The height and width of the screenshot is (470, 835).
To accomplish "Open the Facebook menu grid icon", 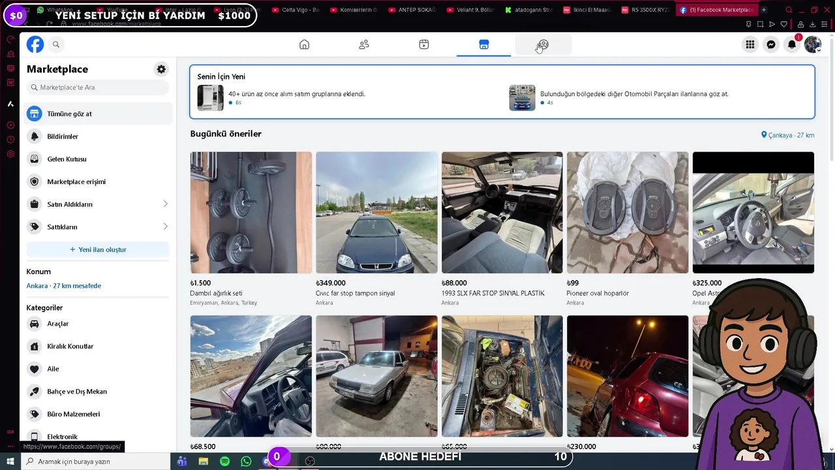I will pos(750,44).
